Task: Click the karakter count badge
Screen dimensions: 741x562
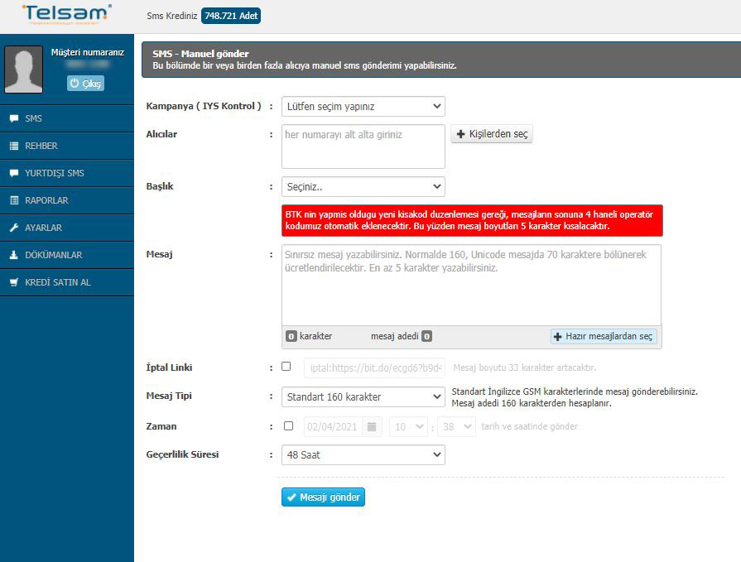Action: 291,336
